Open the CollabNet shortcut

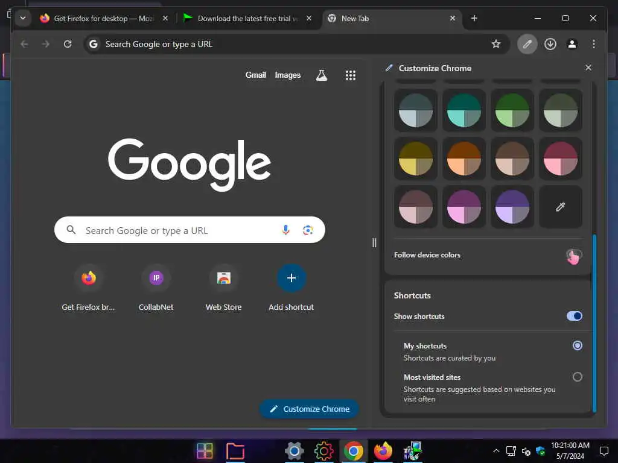point(156,288)
